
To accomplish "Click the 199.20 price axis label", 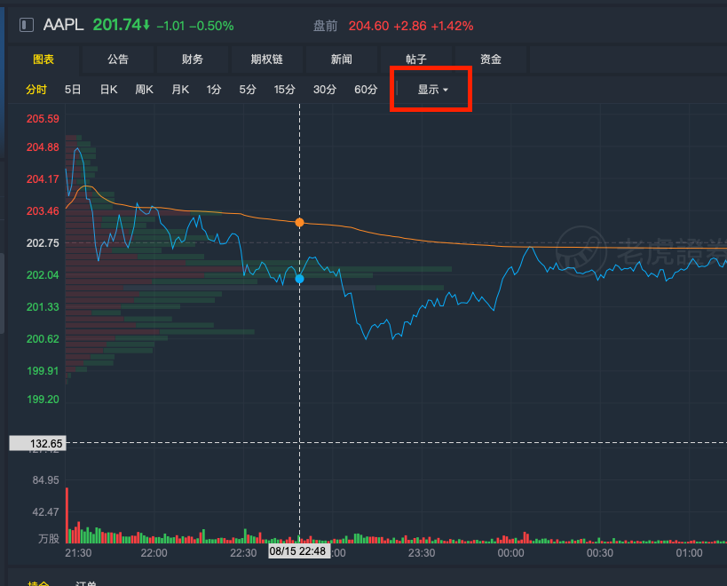I will 43,400.
